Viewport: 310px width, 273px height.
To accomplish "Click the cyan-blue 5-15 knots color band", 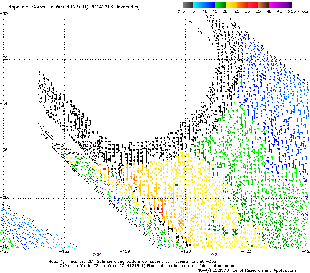I will (204, 5).
